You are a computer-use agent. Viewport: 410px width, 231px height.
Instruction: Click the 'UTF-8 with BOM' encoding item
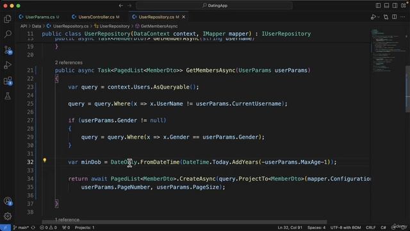(x=345, y=228)
